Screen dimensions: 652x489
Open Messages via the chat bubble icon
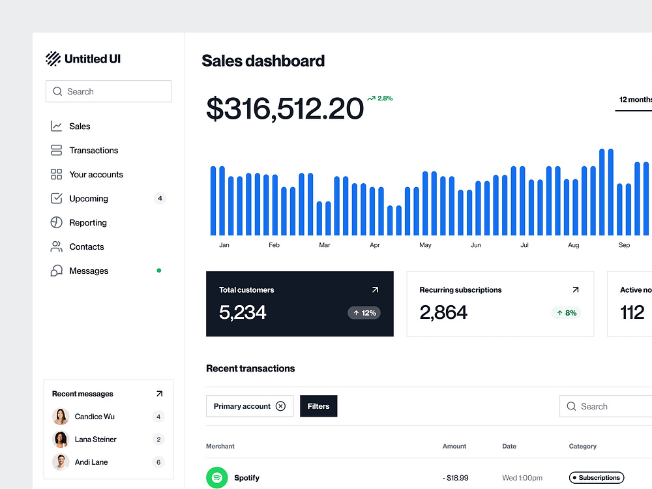55,271
